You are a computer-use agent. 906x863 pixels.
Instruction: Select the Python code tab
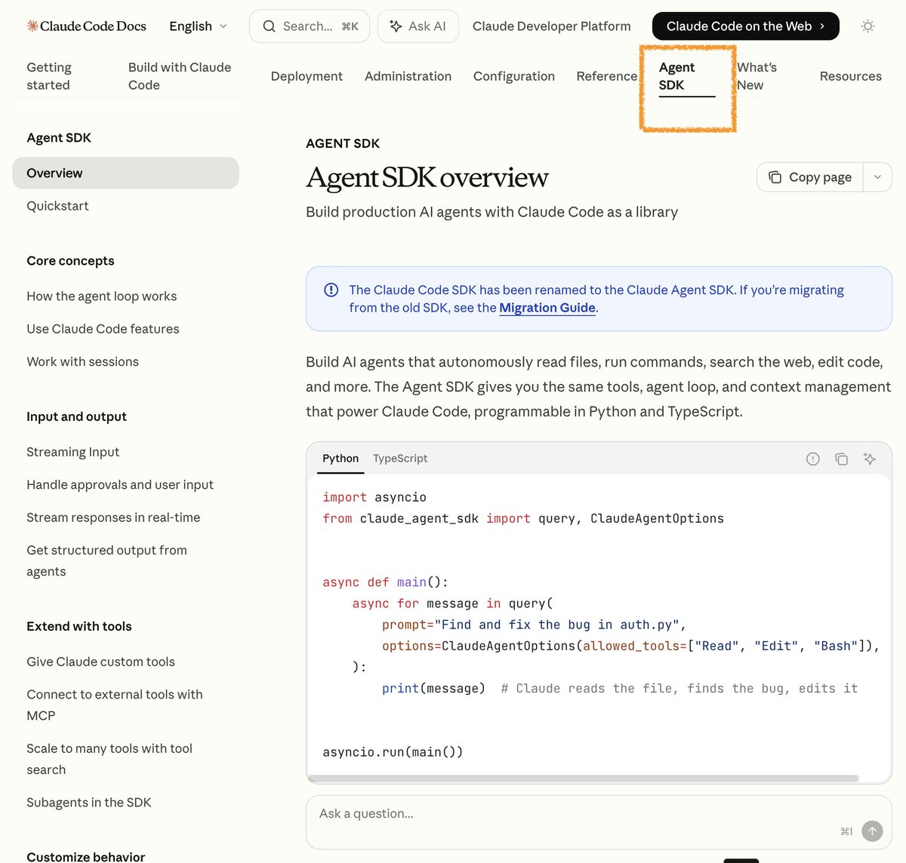pos(341,458)
